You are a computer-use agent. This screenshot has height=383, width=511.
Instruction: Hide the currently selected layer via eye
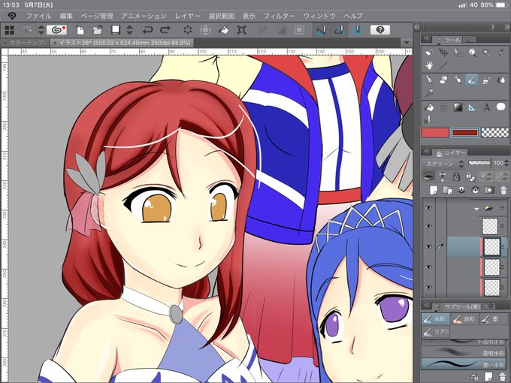[x=428, y=246]
